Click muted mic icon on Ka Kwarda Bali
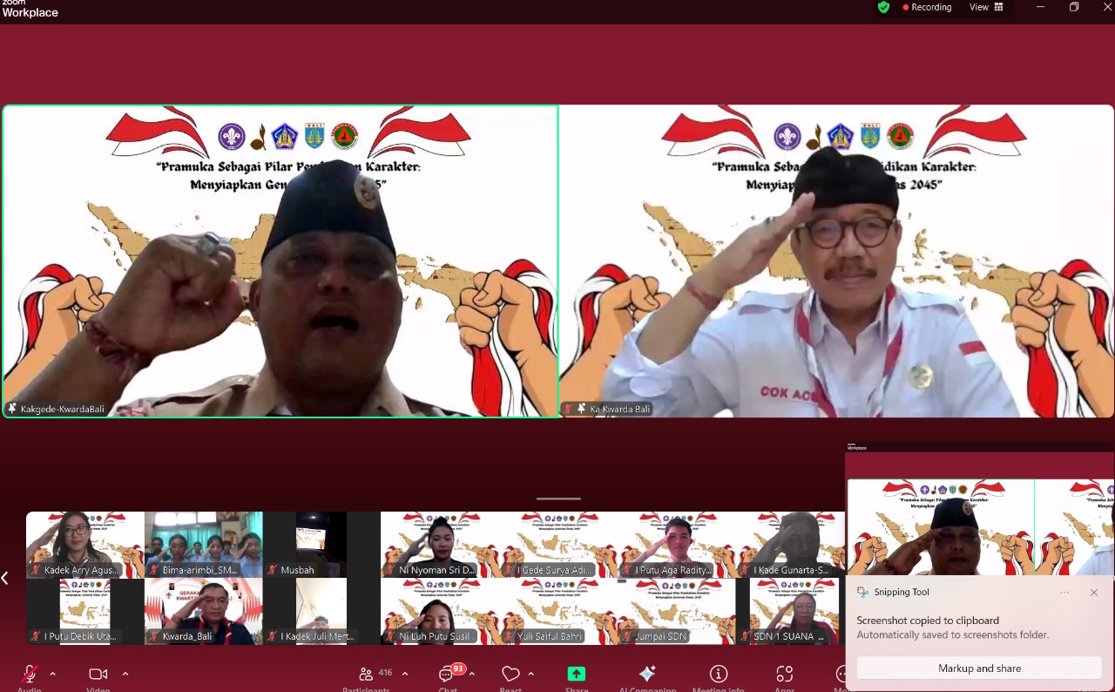 click(x=568, y=409)
